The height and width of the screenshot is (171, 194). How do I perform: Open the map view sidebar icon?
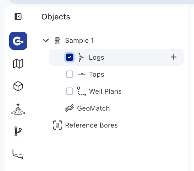tap(18, 64)
